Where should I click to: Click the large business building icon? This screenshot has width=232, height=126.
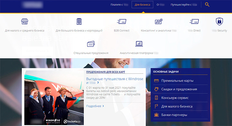(x=79, y=22)
